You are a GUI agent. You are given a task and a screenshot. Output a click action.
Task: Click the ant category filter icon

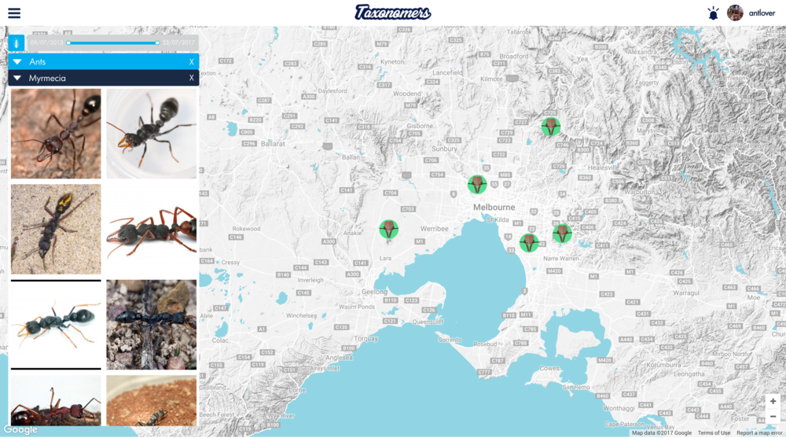tap(17, 42)
